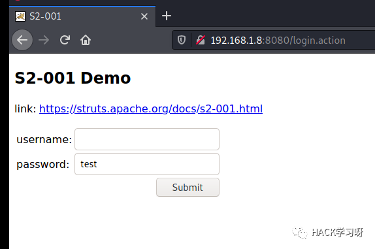
Task: Click the username label
Action: (44, 139)
